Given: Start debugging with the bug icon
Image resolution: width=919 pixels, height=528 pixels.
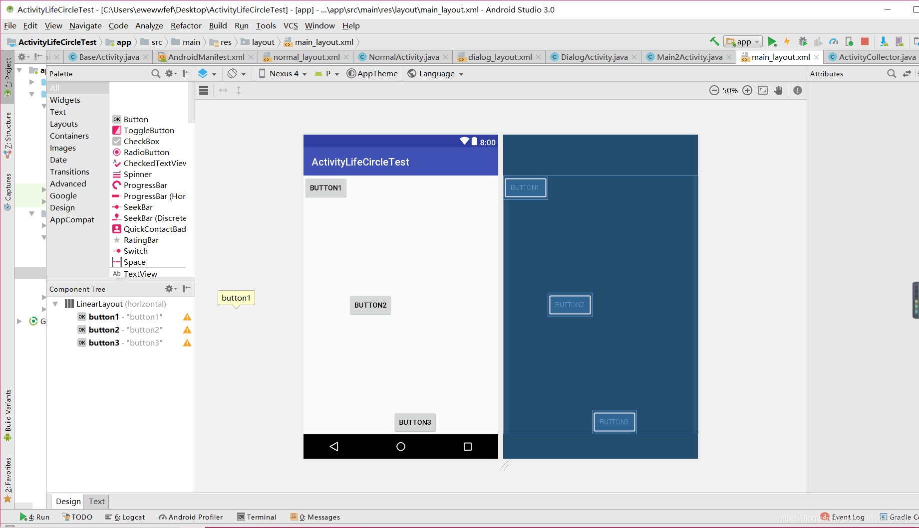Looking at the screenshot, I should (803, 42).
